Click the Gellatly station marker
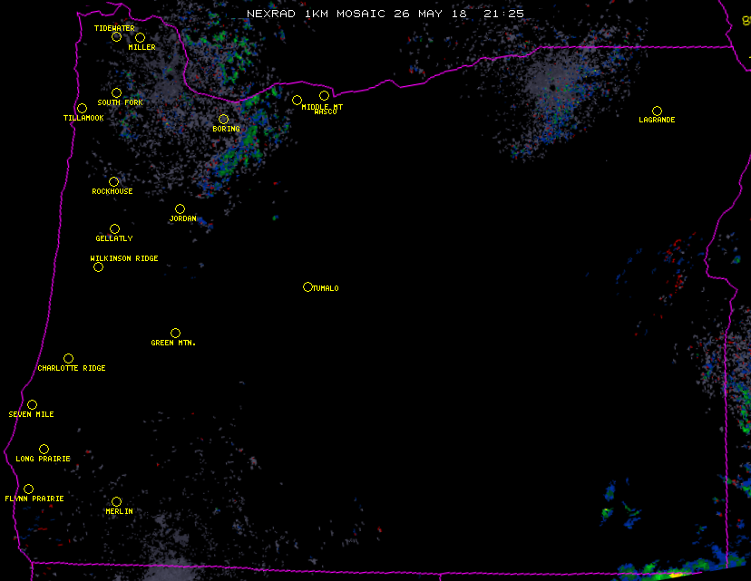 (x=114, y=228)
